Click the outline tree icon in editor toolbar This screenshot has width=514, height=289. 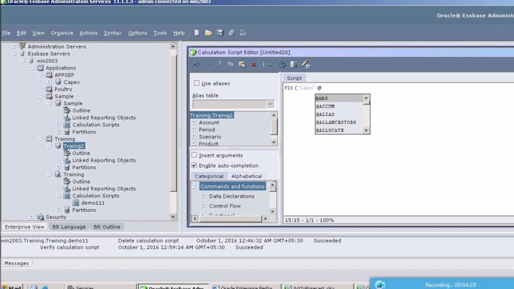click(x=282, y=64)
